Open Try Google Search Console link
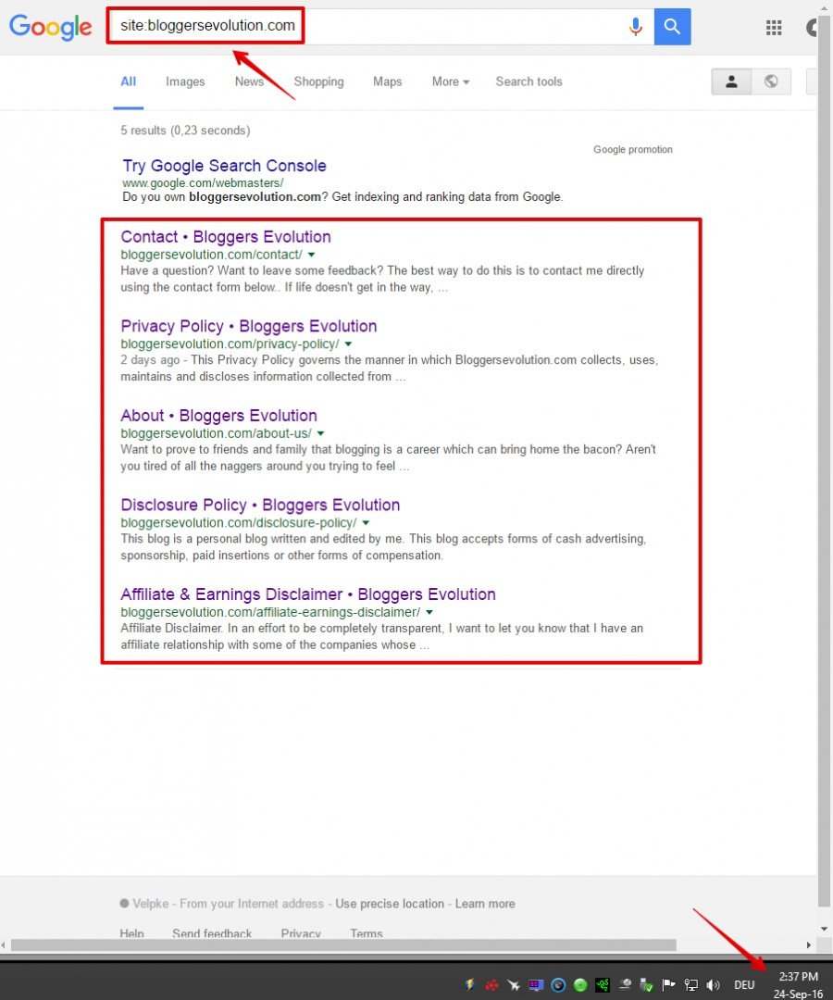The image size is (833, 1000). [x=224, y=166]
